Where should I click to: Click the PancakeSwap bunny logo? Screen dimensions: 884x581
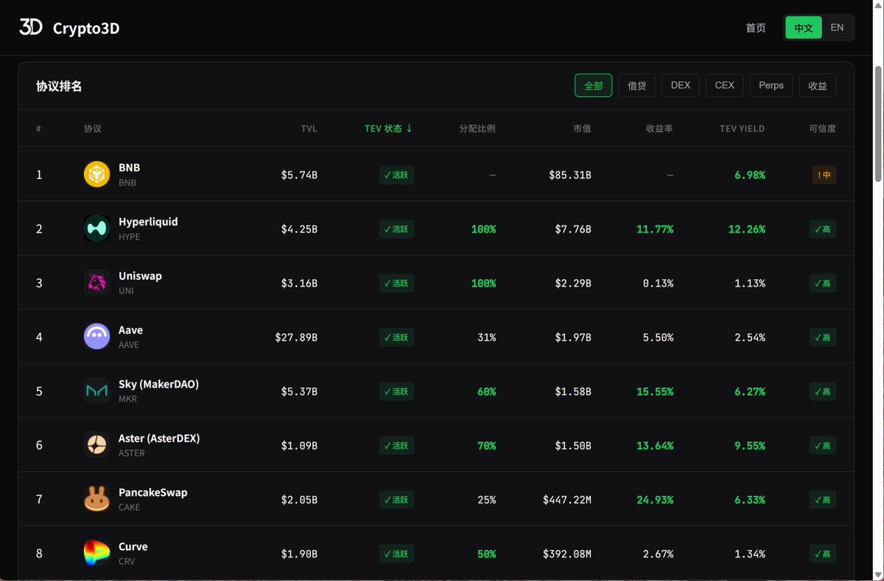click(97, 499)
